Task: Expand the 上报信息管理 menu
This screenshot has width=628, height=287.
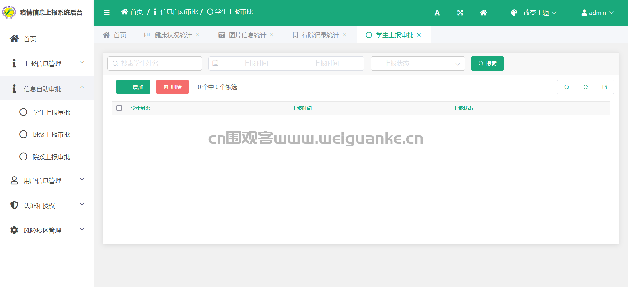Action: (x=47, y=63)
